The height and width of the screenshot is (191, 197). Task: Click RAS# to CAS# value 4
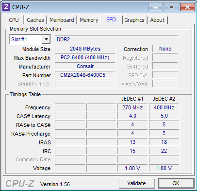(132, 125)
